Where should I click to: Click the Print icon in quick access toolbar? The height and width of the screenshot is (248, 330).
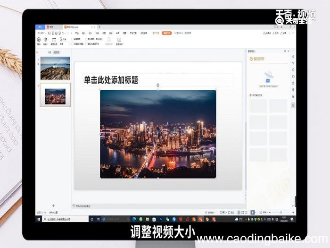[x=57, y=33]
